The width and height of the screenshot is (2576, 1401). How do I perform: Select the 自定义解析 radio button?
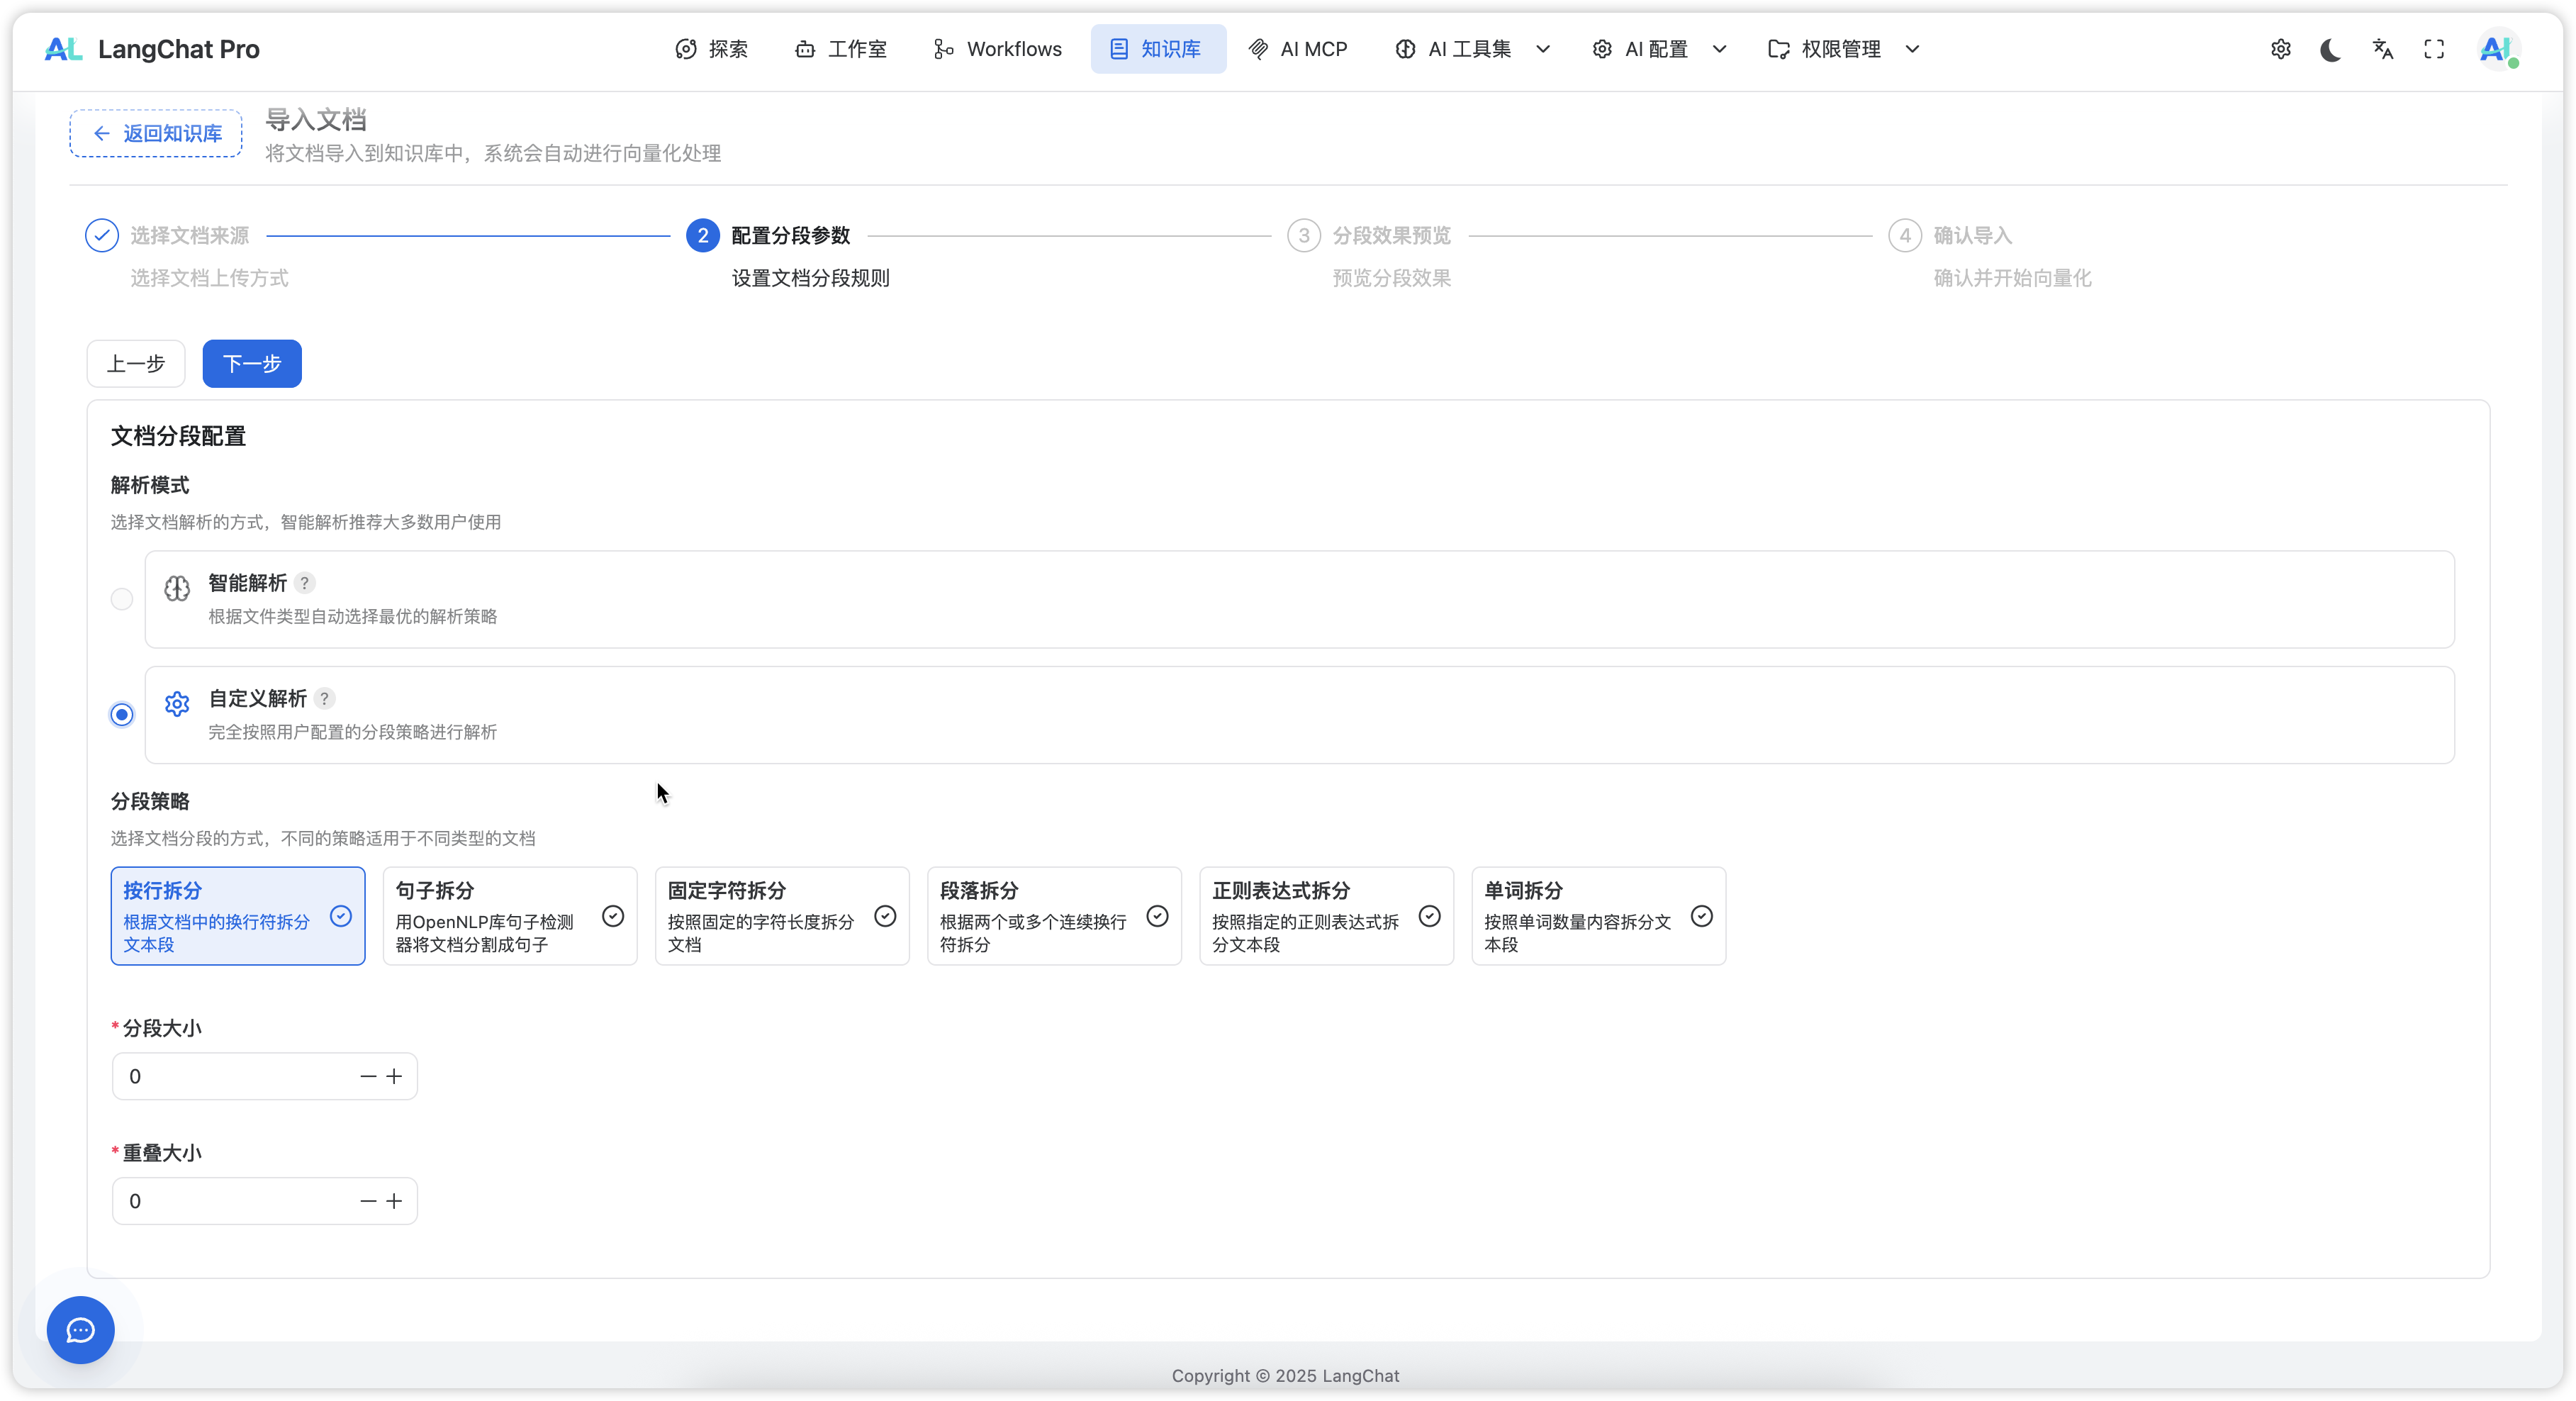[x=122, y=714]
